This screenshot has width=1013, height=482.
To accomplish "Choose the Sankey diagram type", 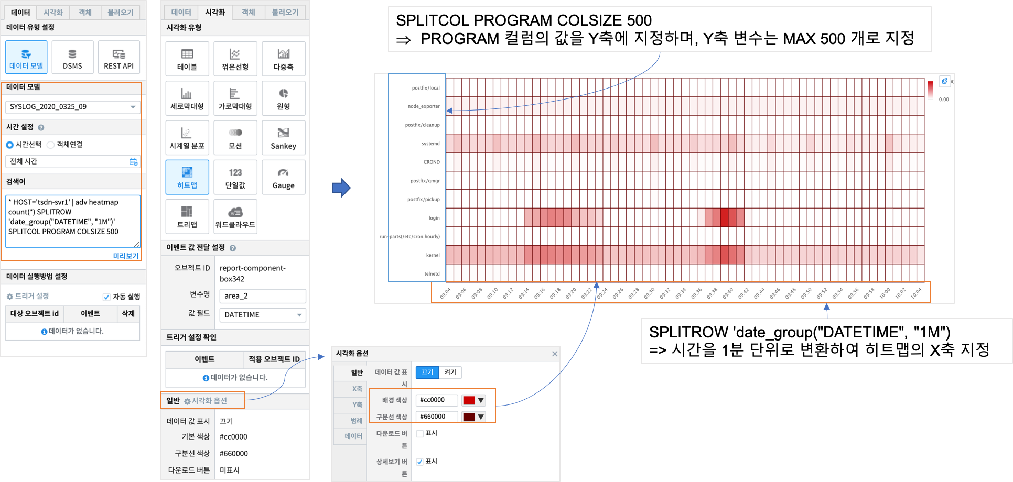I will [284, 138].
